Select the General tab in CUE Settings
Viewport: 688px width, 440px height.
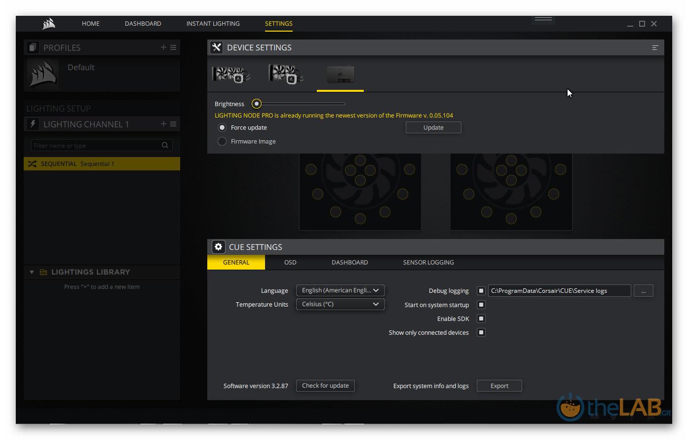[x=236, y=262]
